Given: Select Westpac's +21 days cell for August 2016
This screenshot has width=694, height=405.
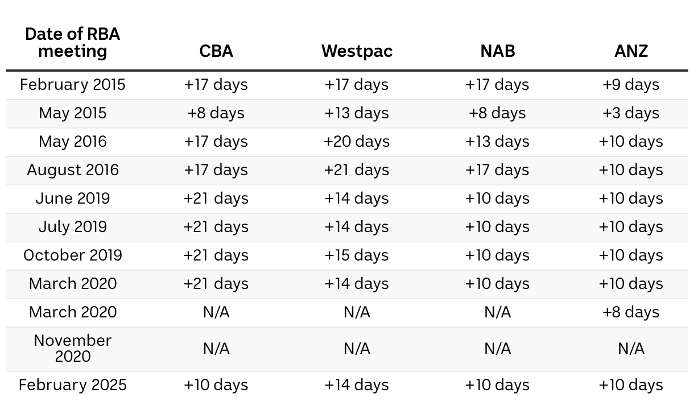Looking at the screenshot, I should (x=357, y=170).
